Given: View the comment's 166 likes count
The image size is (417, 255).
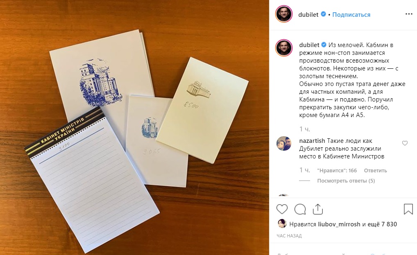Looking at the screenshot, I should [337, 171].
